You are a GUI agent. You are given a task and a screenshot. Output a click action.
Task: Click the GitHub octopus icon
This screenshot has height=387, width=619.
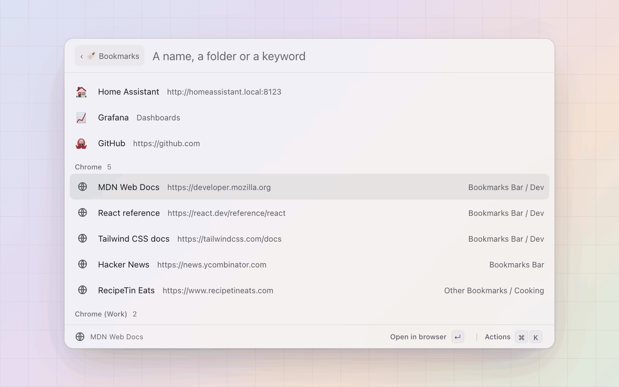click(81, 144)
